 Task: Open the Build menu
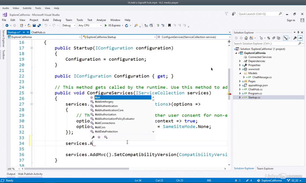coord(46,20)
